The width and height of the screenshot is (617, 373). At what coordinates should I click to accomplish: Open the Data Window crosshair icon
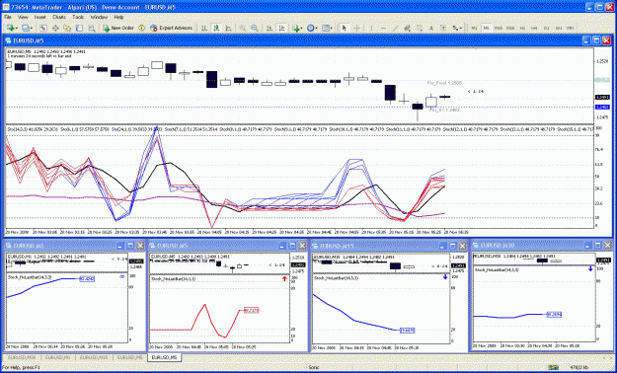(x=55, y=28)
